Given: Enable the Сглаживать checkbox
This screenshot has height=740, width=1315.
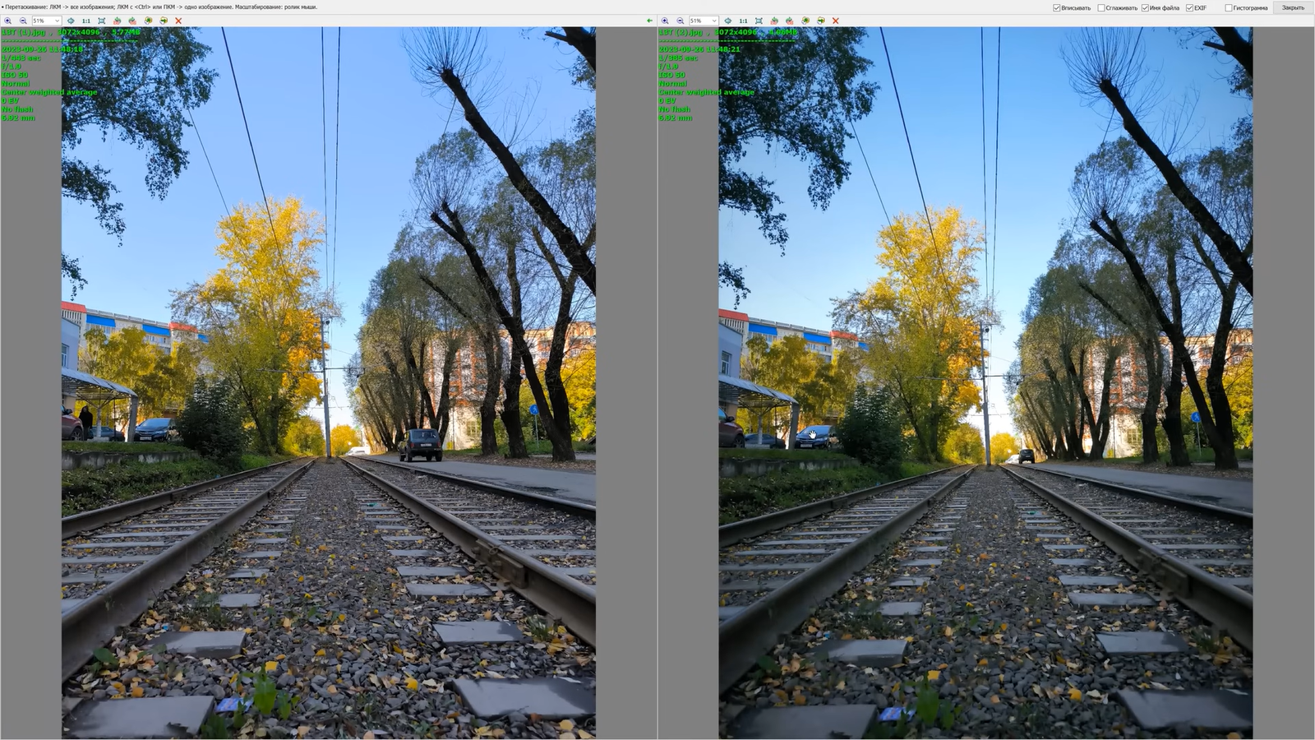Looking at the screenshot, I should (x=1101, y=8).
